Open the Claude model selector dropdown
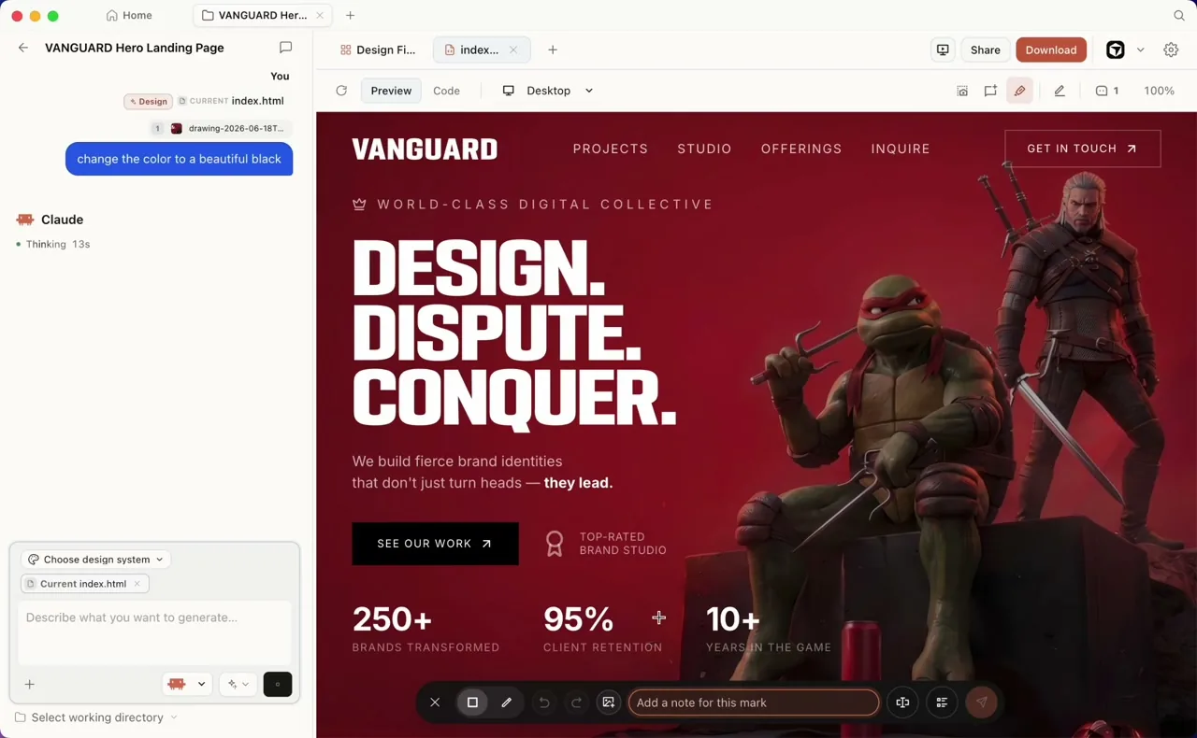Viewport: 1197px width, 738px height. (x=187, y=684)
